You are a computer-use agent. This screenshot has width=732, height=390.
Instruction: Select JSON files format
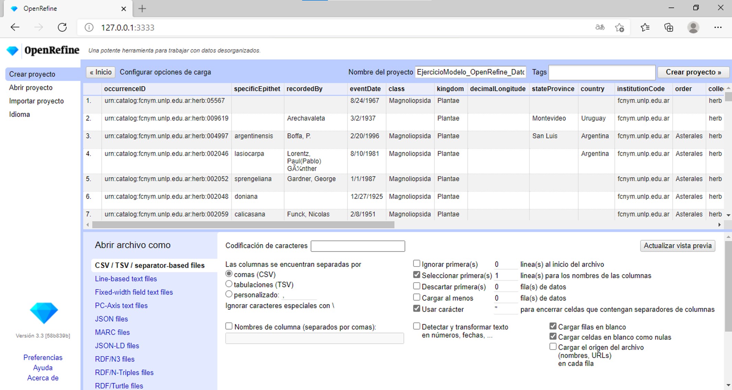(x=111, y=319)
